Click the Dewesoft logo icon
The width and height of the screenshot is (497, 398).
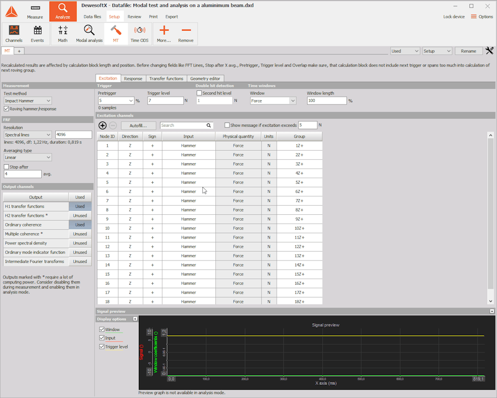pyautogui.click(x=12, y=12)
